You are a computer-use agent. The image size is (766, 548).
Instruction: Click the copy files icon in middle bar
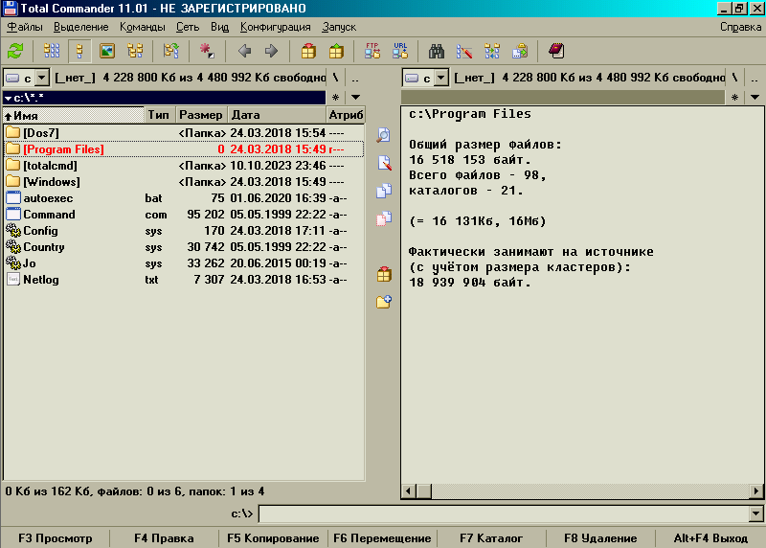pyautogui.click(x=384, y=191)
